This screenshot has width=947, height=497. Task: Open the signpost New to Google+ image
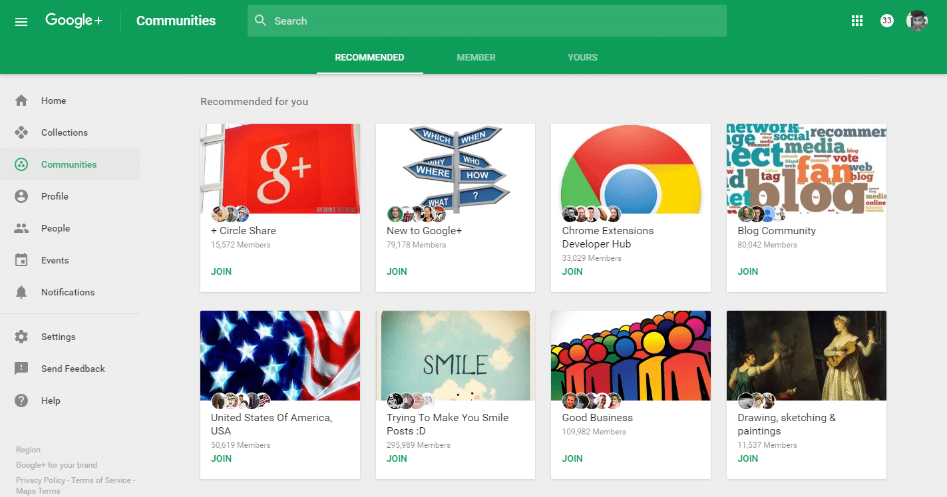(456, 168)
